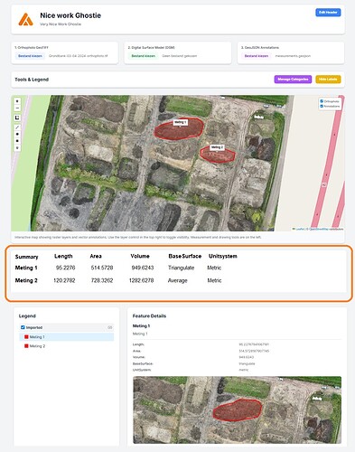Click the Triangulate cell

[x=181, y=268]
